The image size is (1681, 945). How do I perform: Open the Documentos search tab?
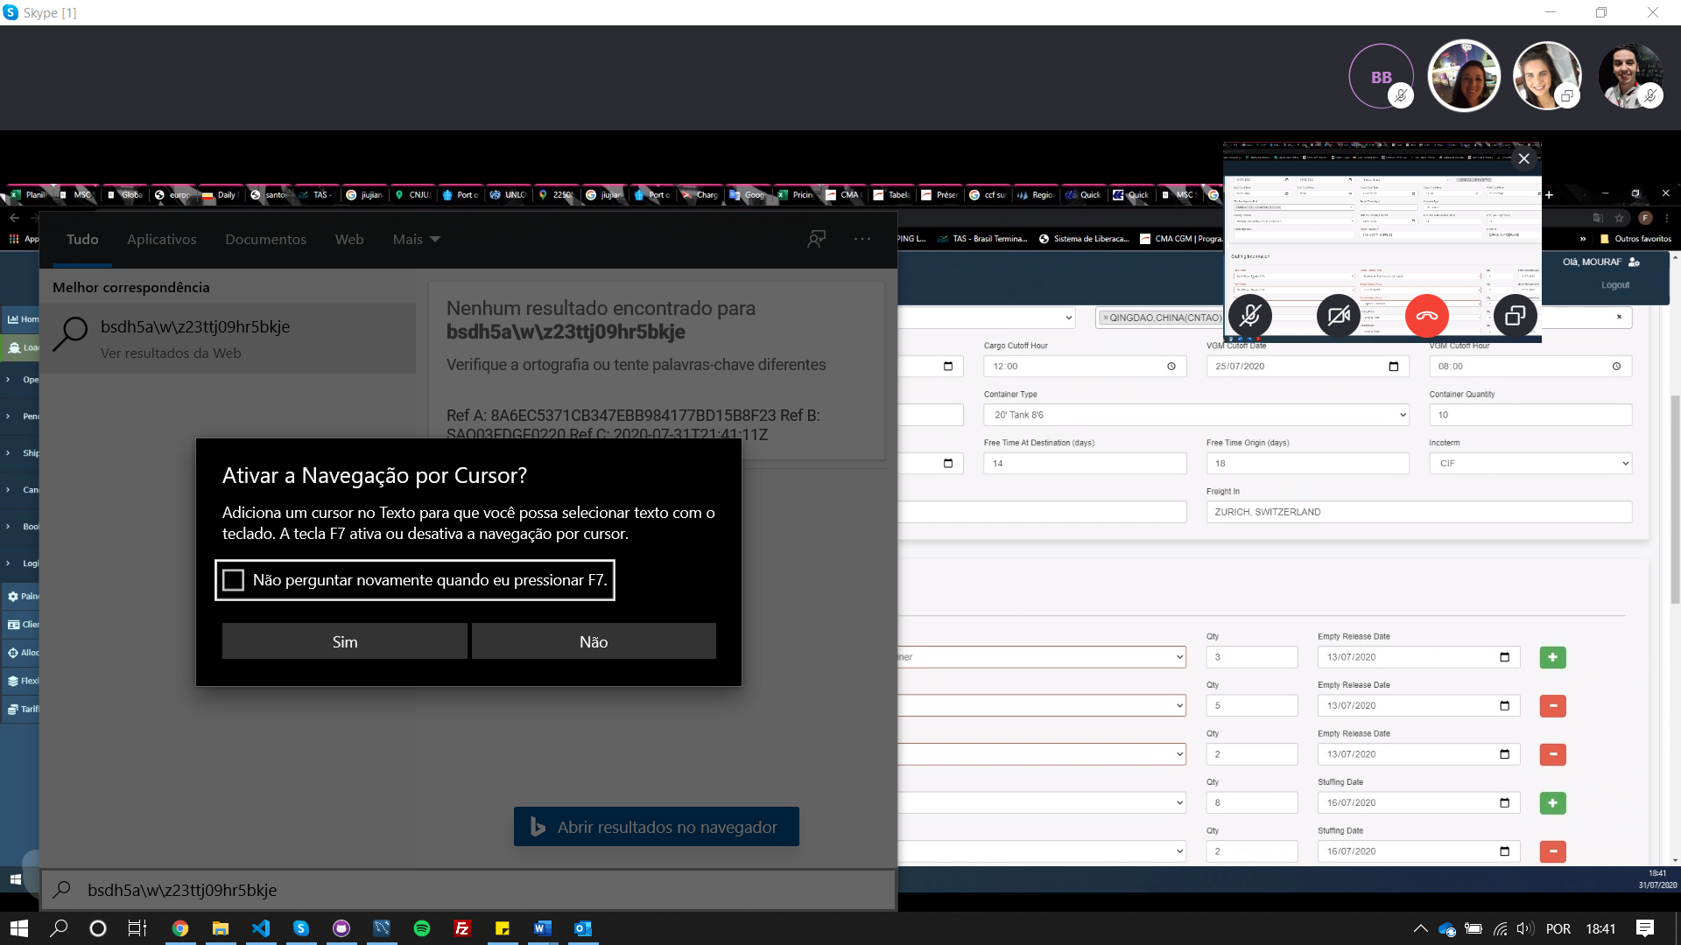tap(265, 239)
